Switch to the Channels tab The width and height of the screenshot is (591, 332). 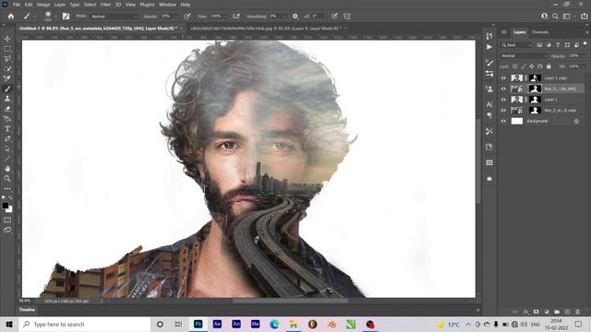coord(540,32)
